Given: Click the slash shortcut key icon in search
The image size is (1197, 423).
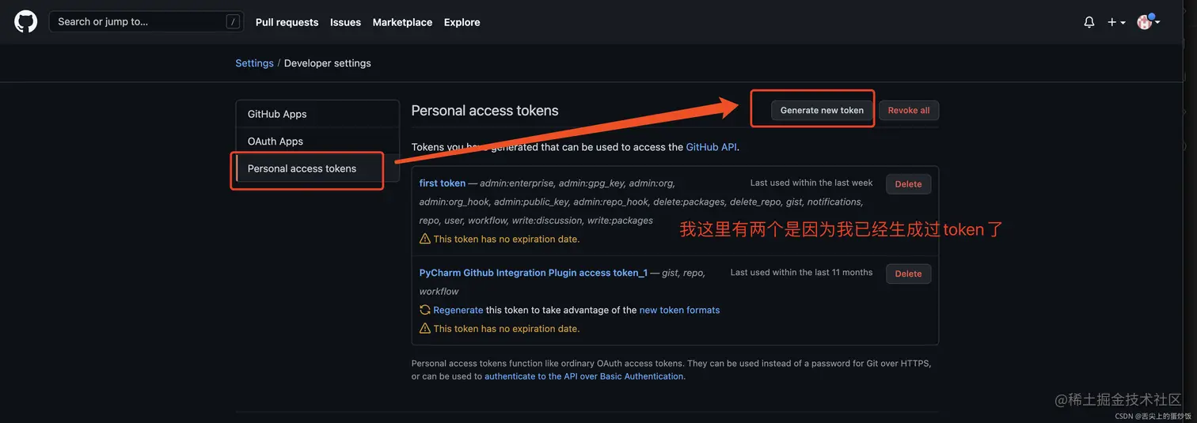Looking at the screenshot, I should coord(233,22).
